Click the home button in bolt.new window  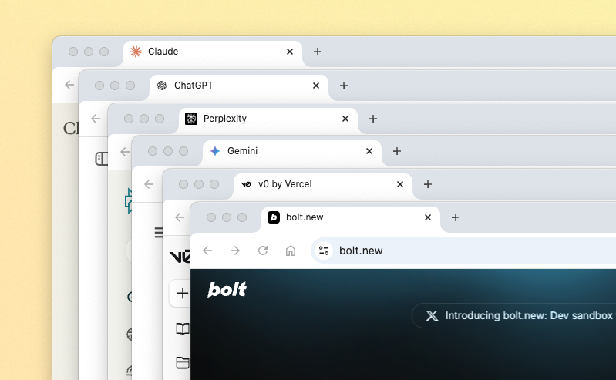click(x=291, y=251)
